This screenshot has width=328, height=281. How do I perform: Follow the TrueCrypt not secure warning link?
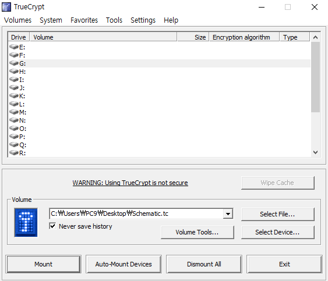pyautogui.click(x=130, y=183)
